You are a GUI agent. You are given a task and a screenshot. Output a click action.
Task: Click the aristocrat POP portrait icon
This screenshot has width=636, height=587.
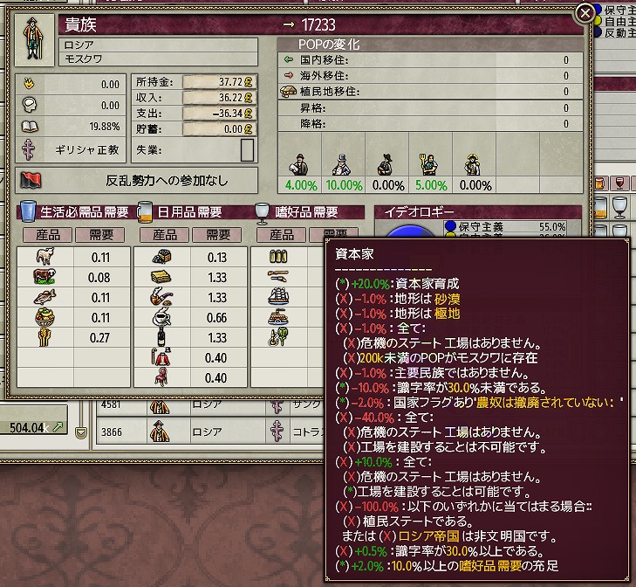click(34, 39)
